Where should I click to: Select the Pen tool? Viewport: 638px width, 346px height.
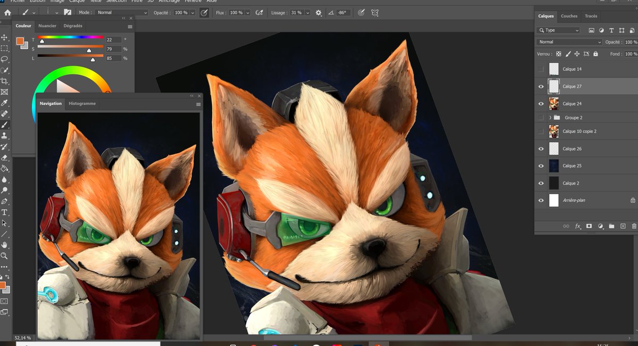pos(4,201)
